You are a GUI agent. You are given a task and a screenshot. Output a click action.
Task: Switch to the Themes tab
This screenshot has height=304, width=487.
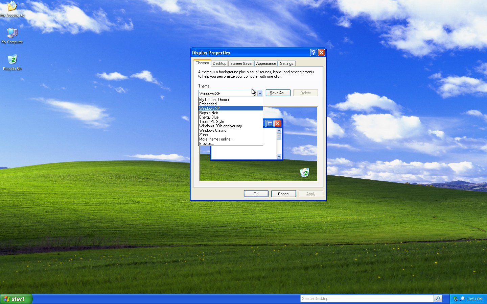point(202,63)
